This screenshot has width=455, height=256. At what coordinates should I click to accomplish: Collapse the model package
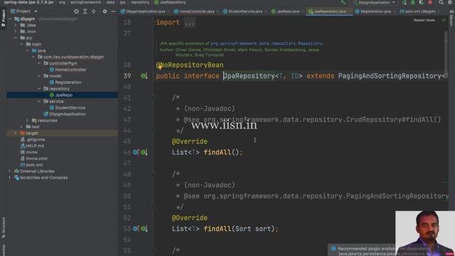click(39, 76)
